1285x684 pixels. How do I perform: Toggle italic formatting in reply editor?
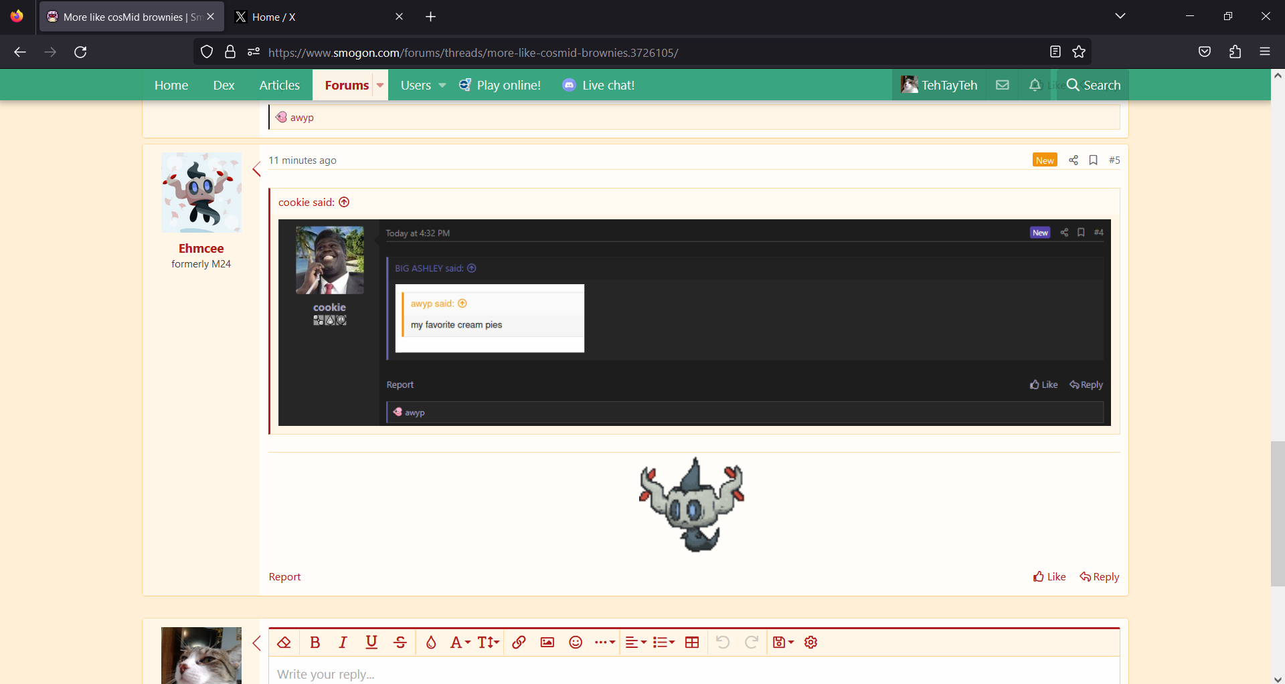click(343, 643)
